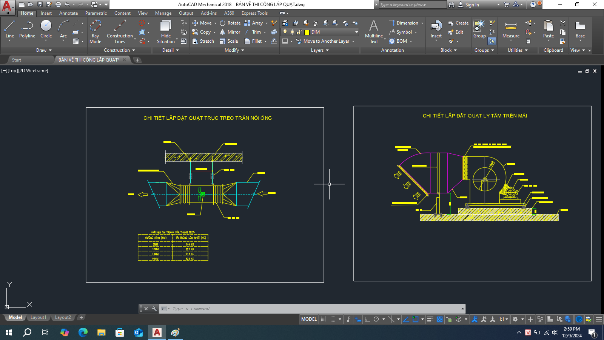Click the Construction Lines tool

point(120,31)
